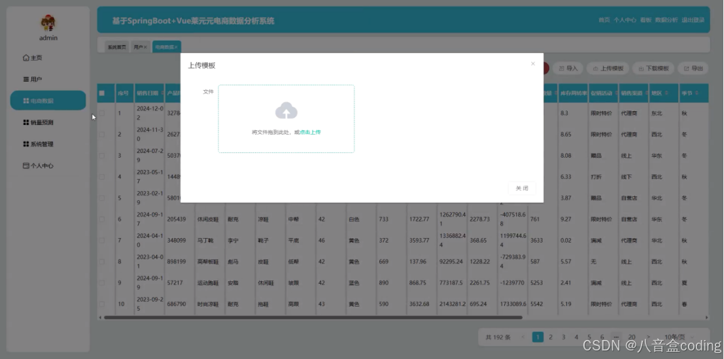Check the checkbox for row 10

(101, 304)
